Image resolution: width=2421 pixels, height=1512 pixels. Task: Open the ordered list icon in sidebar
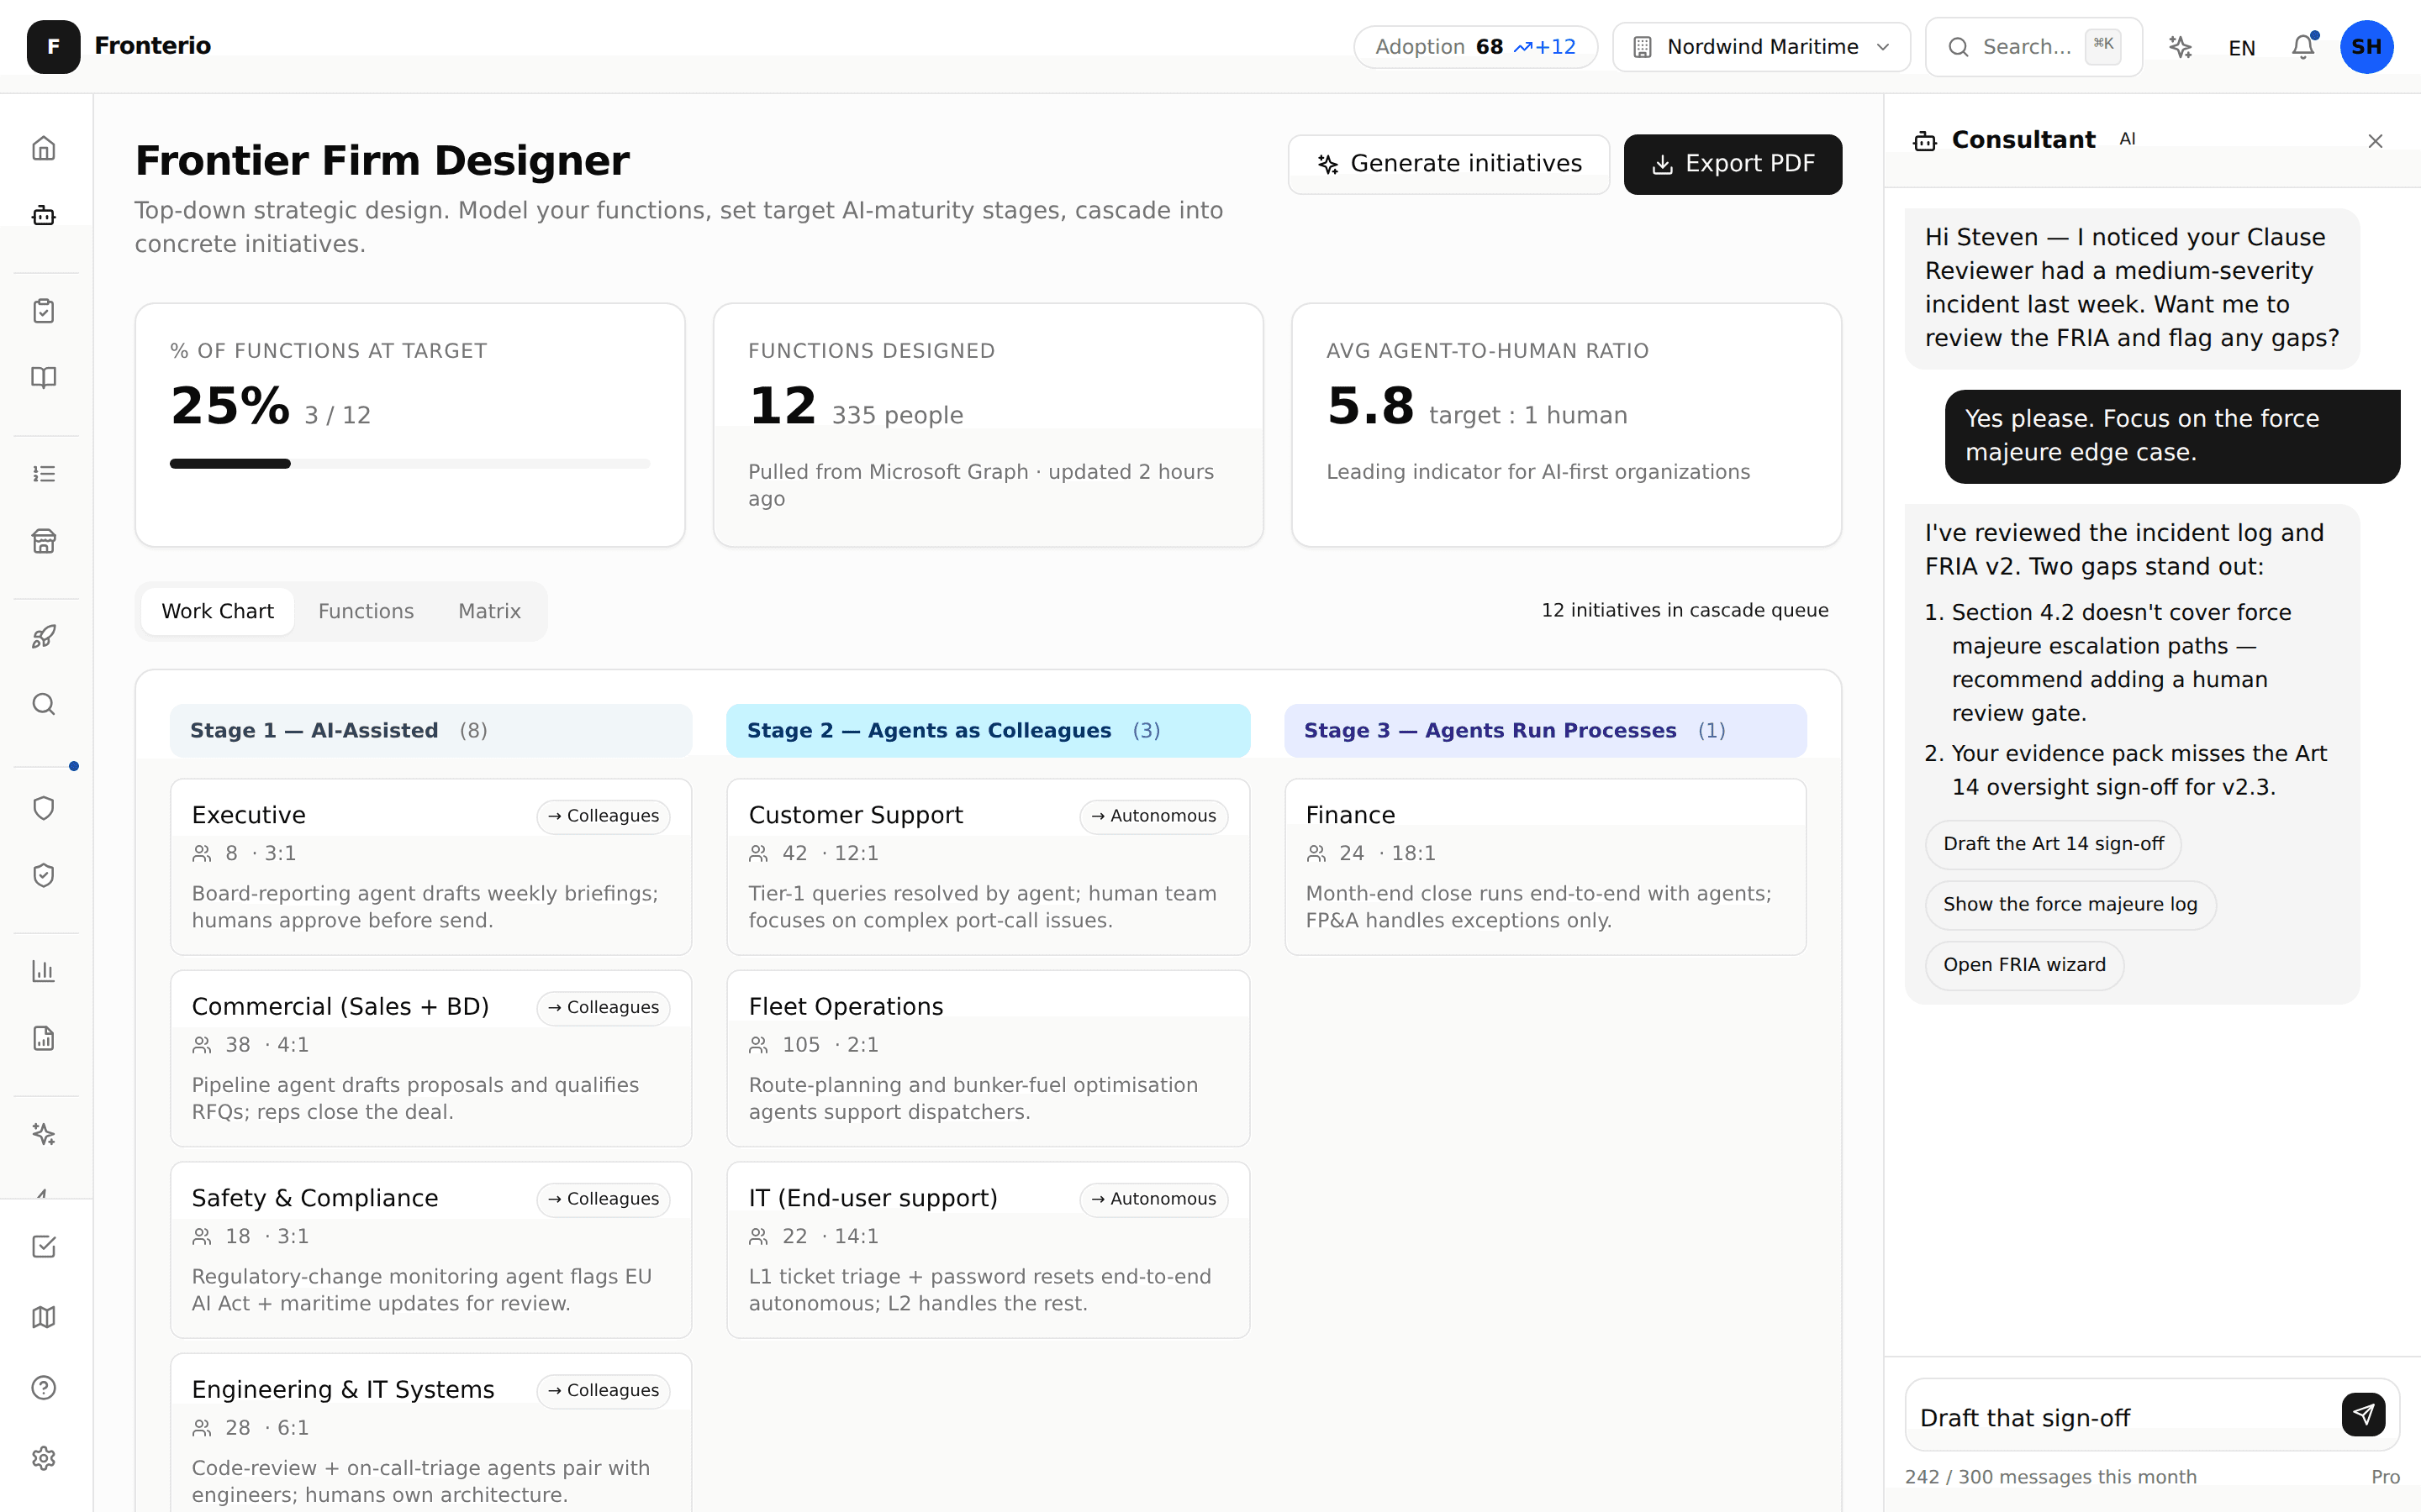(x=44, y=474)
